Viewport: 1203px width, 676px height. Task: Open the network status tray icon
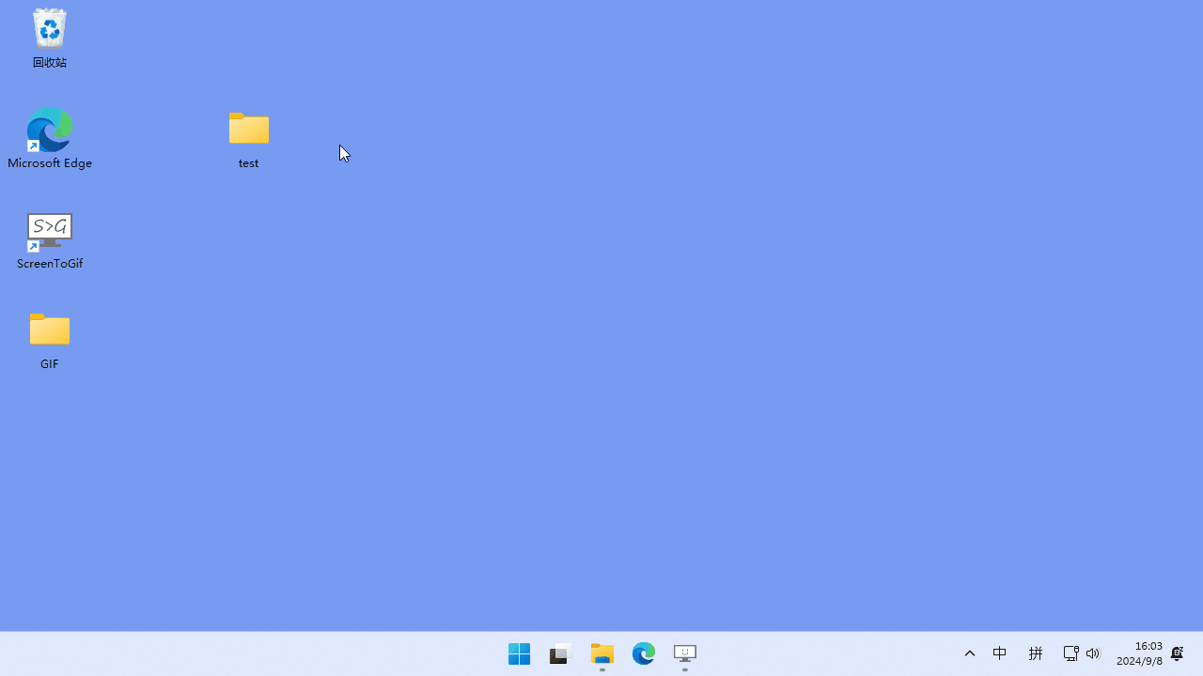pyautogui.click(x=1070, y=653)
